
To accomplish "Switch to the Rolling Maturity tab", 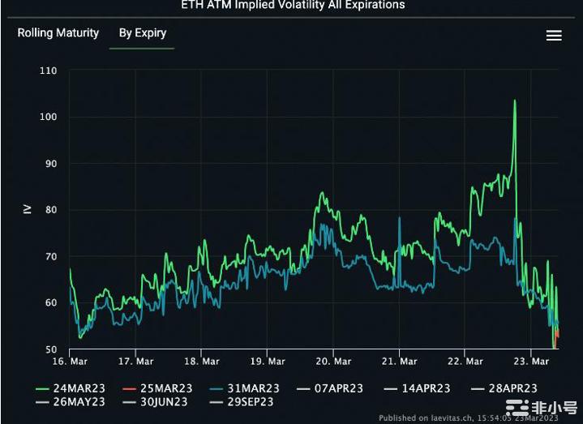I will click(58, 33).
